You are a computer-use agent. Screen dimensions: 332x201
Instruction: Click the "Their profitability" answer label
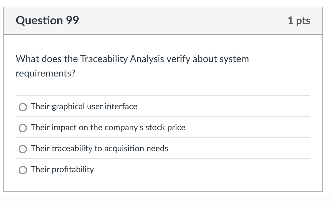coord(62,169)
